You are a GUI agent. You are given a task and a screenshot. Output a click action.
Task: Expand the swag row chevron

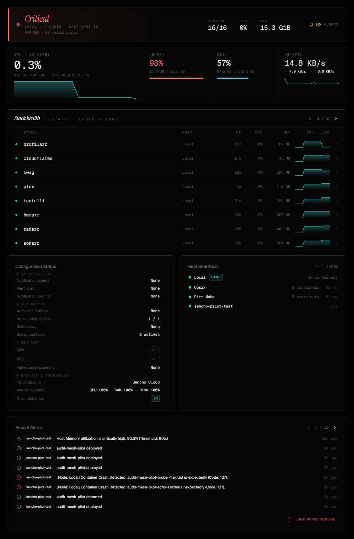pos(337,172)
